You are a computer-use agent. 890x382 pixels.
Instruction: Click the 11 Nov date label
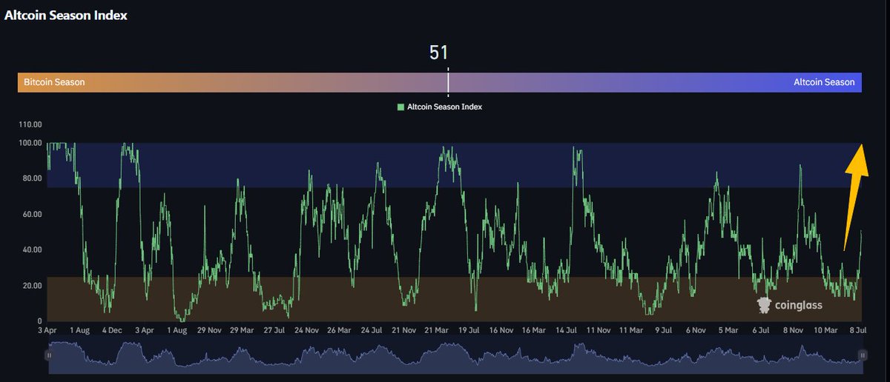tap(599, 330)
